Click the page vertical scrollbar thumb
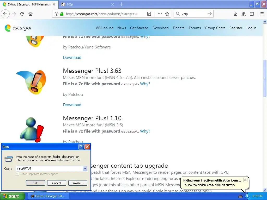The width and height of the screenshot is (267, 200). click(x=265, y=78)
